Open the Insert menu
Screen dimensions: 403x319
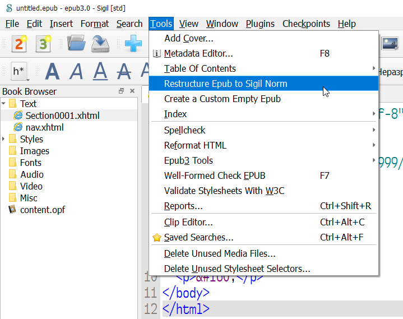pyautogui.click(x=61, y=24)
